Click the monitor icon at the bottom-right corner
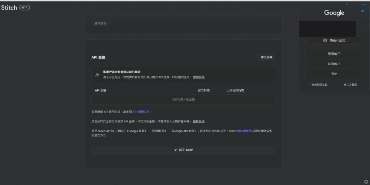Viewport: 370px width, 185px height. pos(366,182)
